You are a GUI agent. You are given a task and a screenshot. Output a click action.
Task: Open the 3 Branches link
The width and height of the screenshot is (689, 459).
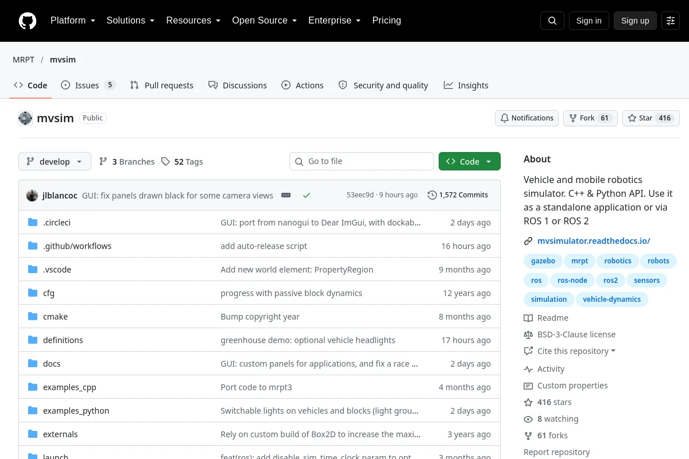pos(127,162)
